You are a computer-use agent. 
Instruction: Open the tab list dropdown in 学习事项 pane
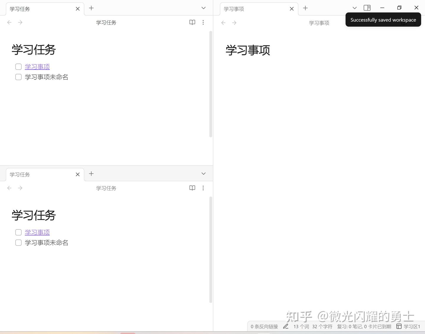point(354,8)
